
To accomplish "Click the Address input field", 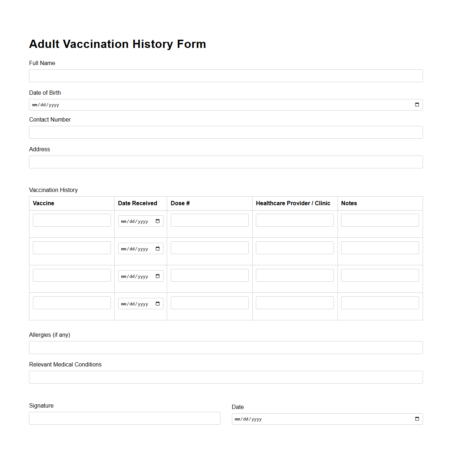I will 225,162.
